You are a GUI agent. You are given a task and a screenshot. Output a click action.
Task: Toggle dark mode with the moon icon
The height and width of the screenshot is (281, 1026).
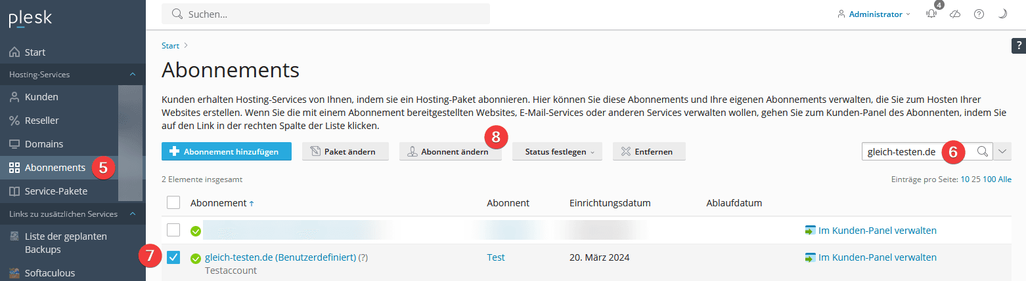[1002, 14]
